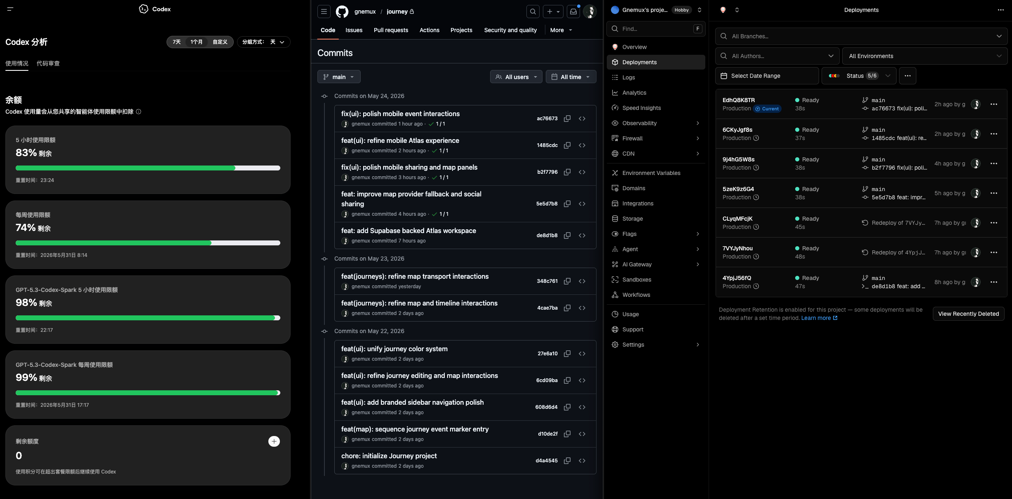Open the gnemux owner link in breadcrumb
This screenshot has width=1012, height=499.
click(x=365, y=12)
